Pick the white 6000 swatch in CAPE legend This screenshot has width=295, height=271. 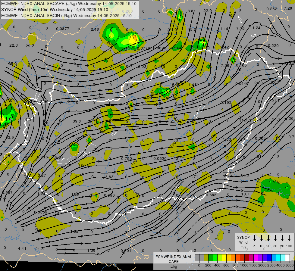[x=287, y=257]
